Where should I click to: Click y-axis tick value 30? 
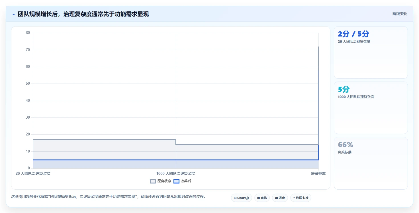pyautogui.click(x=28, y=117)
